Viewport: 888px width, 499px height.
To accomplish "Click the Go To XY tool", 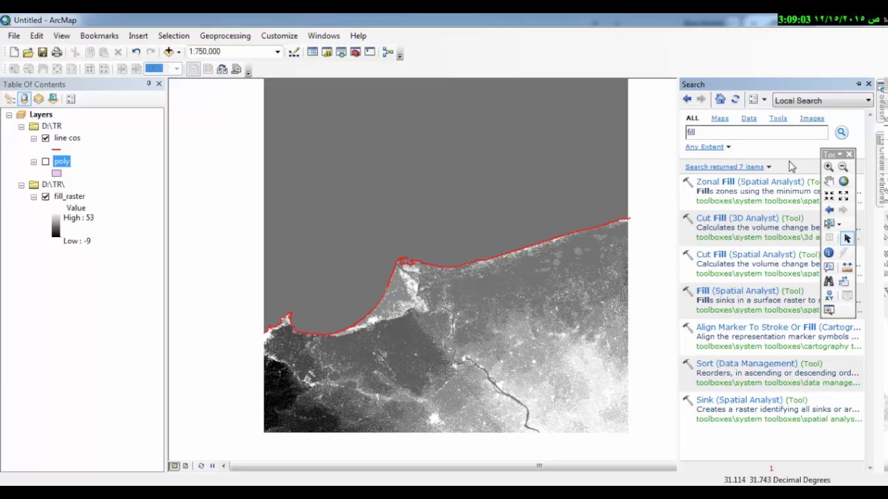I will 828,296.
